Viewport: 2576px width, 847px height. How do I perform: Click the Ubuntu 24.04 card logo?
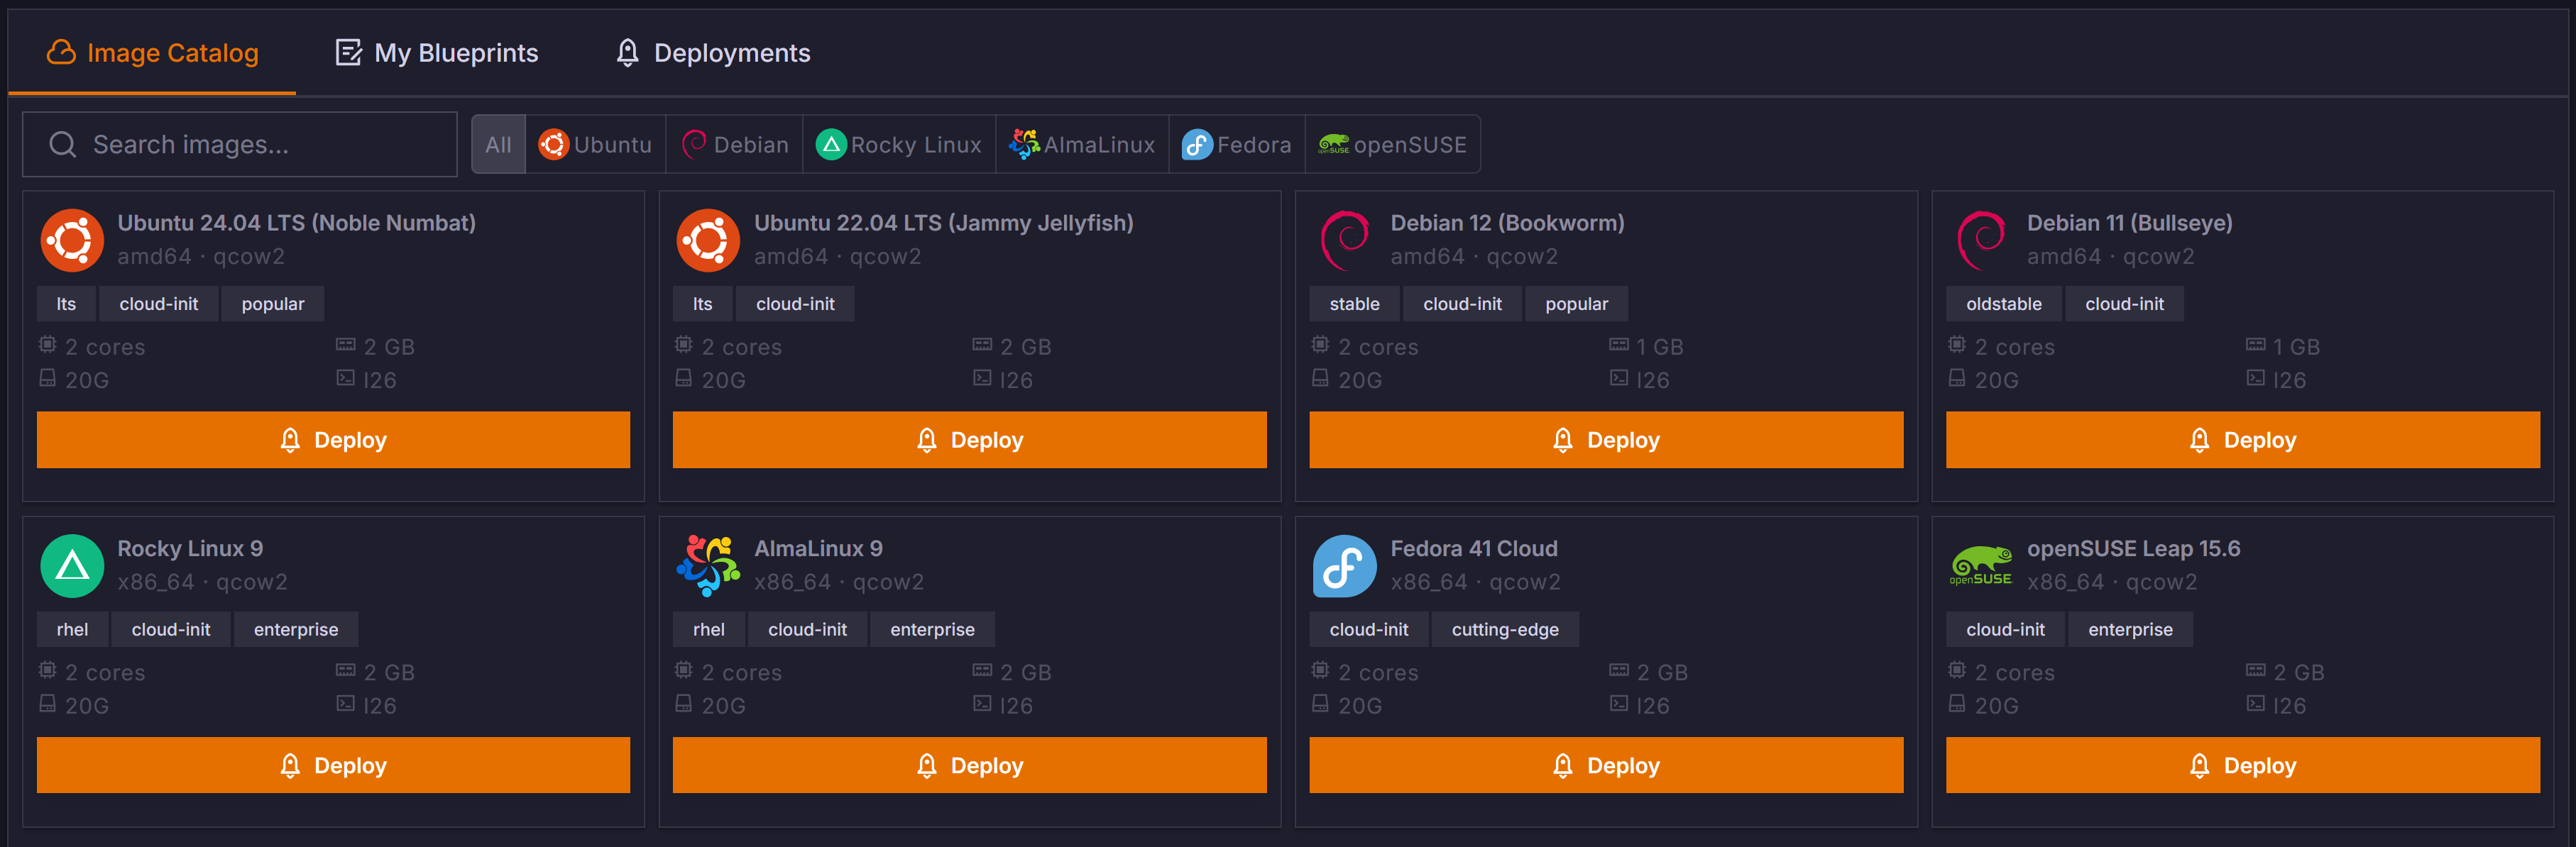(71, 240)
